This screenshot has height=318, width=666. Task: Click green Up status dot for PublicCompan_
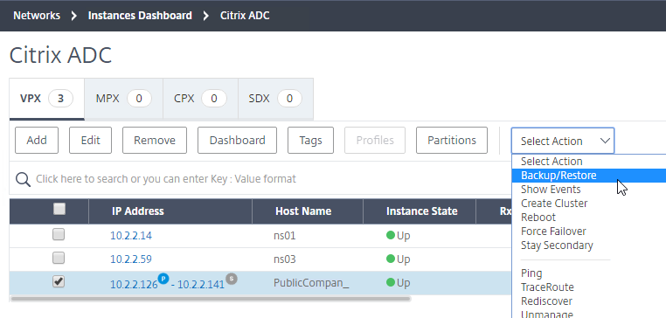click(391, 282)
